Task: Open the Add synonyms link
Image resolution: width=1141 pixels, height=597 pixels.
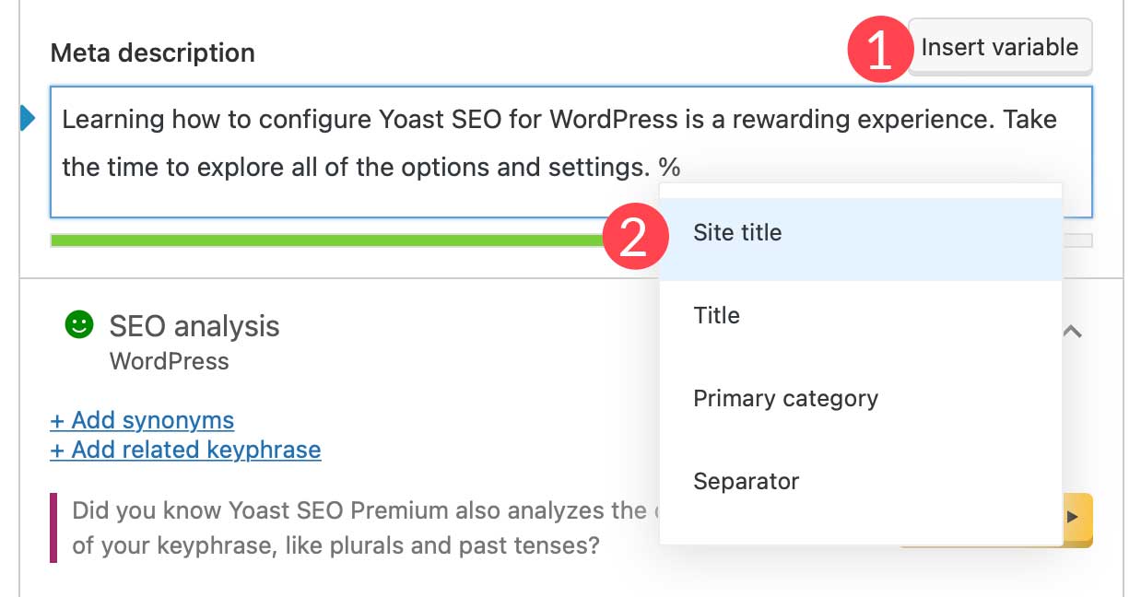Action: coord(140,420)
